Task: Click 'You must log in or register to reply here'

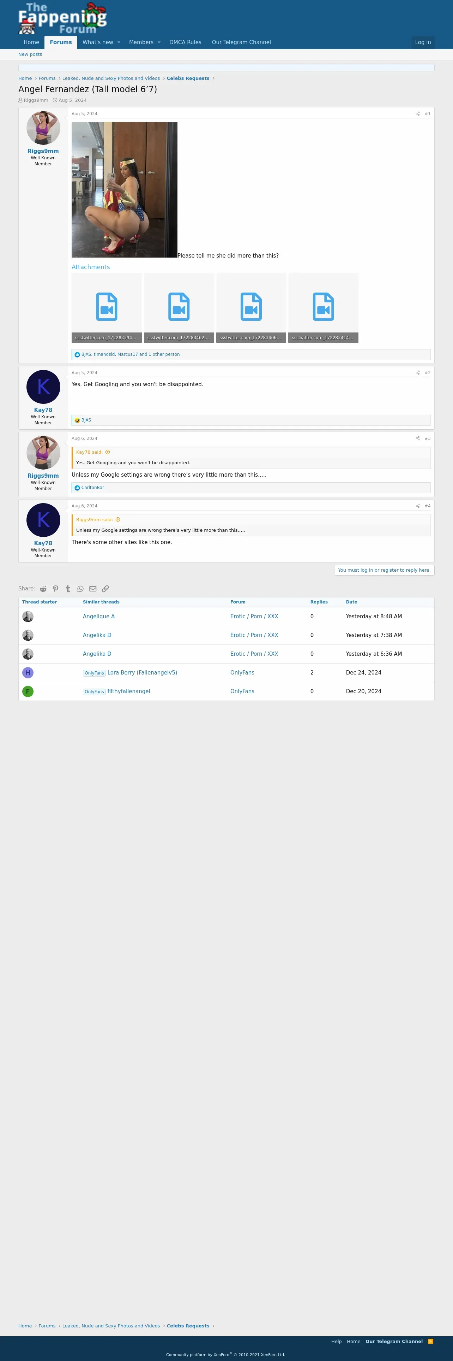Action: (x=384, y=570)
